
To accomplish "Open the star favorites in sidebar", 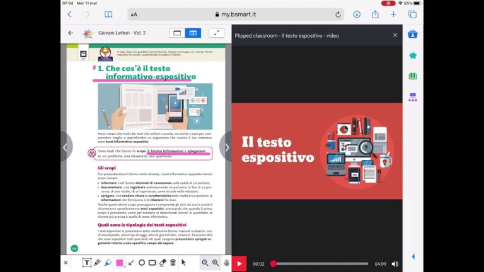I will click(413, 55).
